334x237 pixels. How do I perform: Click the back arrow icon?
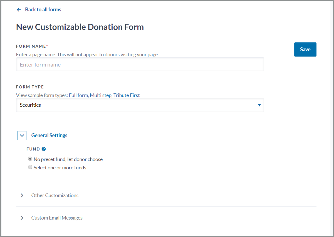click(19, 10)
